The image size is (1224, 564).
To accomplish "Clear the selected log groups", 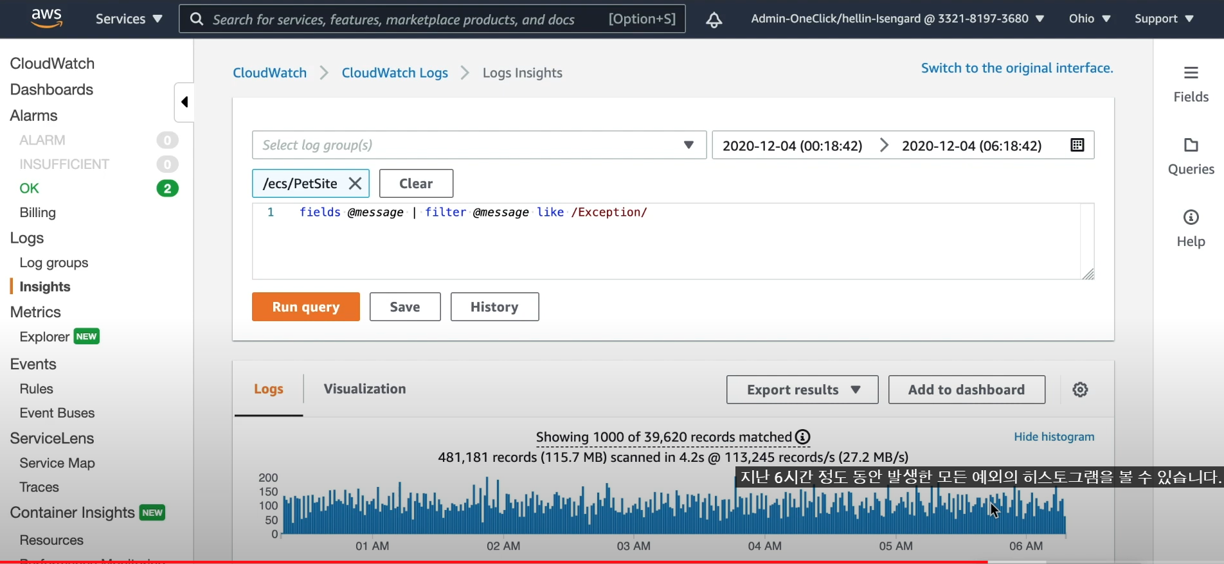I will (x=416, y=184).
